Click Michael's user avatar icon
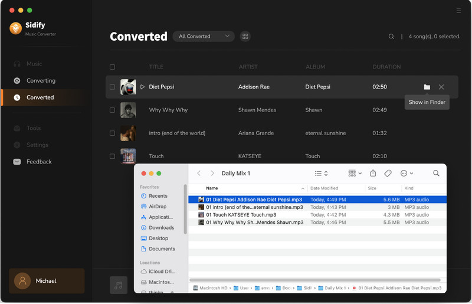The image size is (472, 304). pos(22,281)
